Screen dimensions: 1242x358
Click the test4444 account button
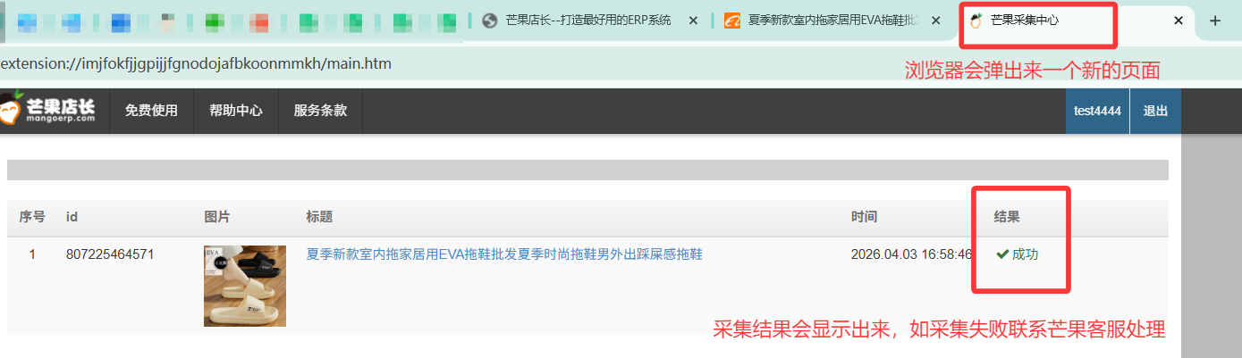[1097, 111]
